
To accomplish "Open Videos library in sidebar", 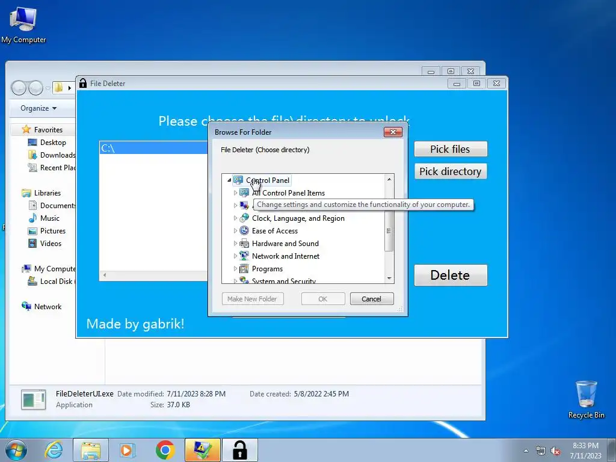I will (x=51, y=243).
